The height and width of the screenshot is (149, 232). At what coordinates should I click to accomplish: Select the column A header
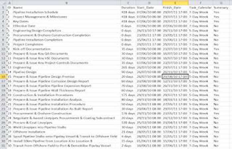click(x=10, y=3)
